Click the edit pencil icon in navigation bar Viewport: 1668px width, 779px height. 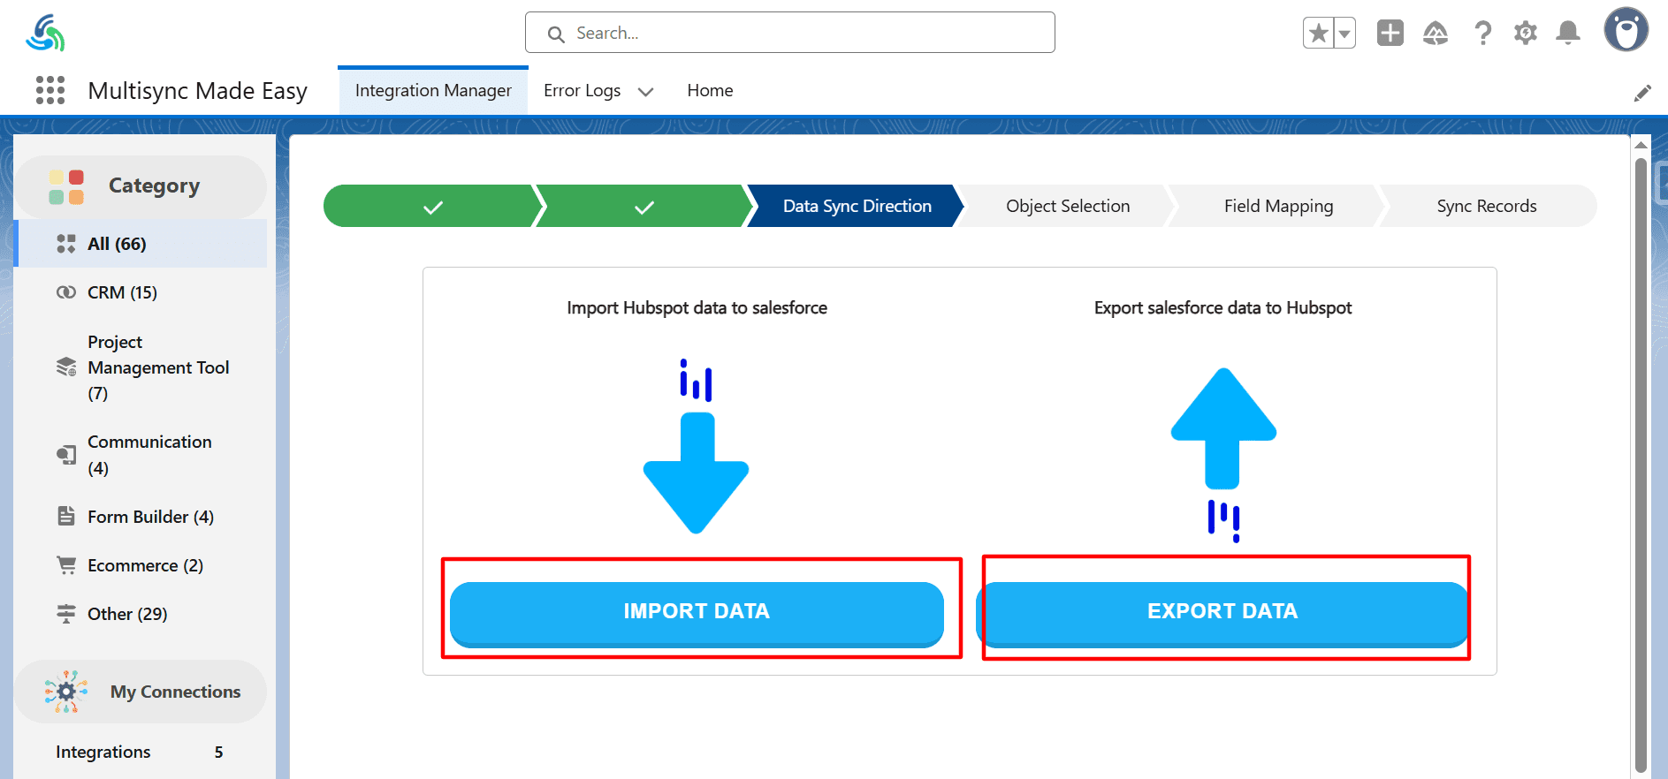1642,93
